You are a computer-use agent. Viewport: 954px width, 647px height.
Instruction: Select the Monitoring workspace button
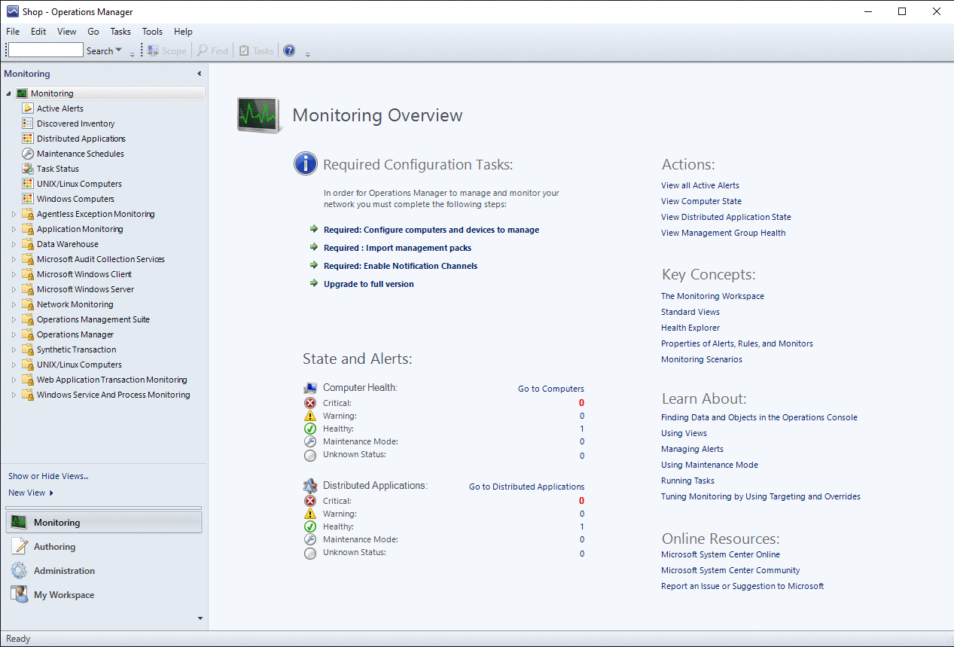pos(104,523)
